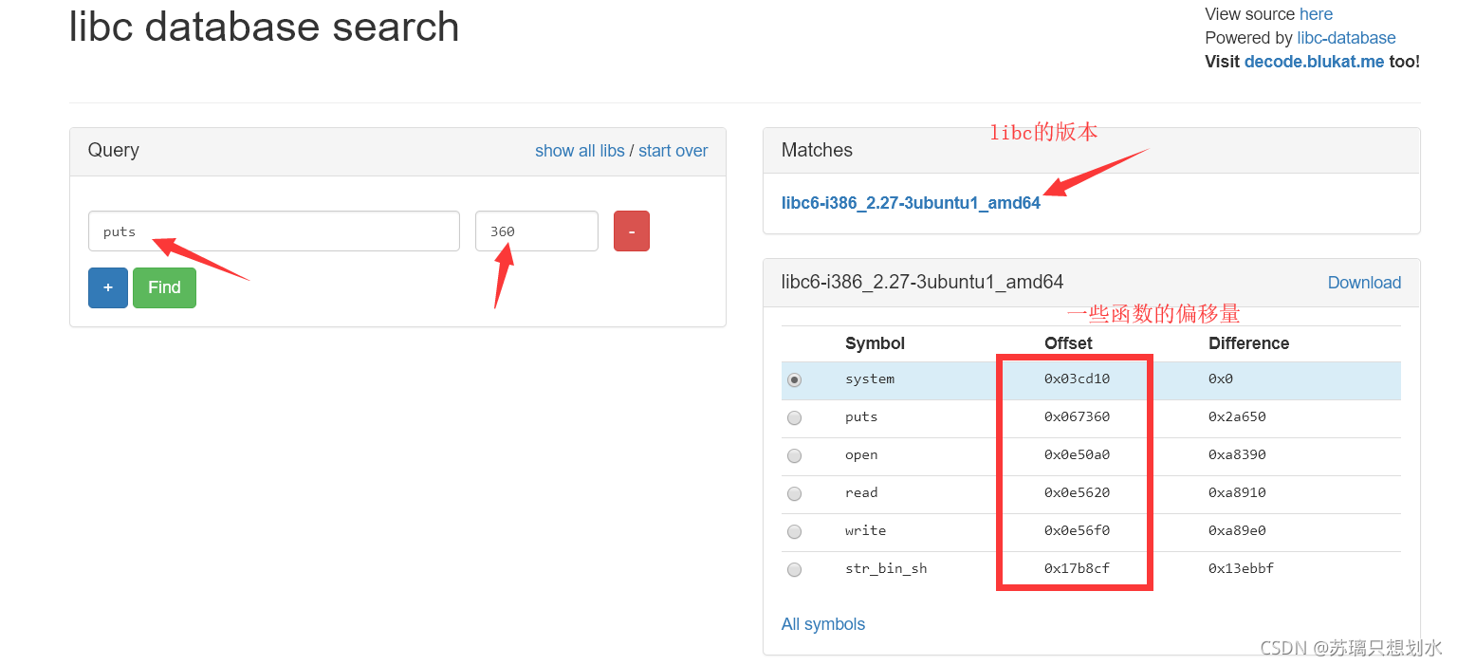1457x665 pixels.
Task: Click the green Find button
Action: [x=164, y=287]
